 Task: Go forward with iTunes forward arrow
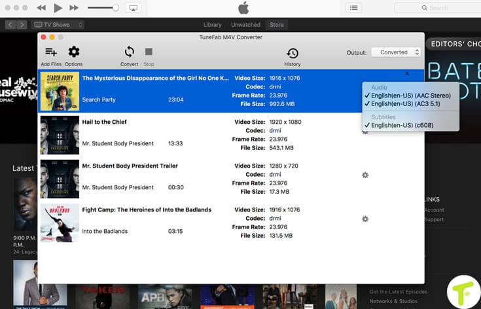tap(22, 24)
